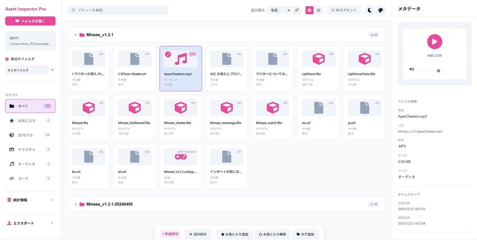Open the まとめフォルダ recent folder

pyautogui.click(x=27, y=70)
